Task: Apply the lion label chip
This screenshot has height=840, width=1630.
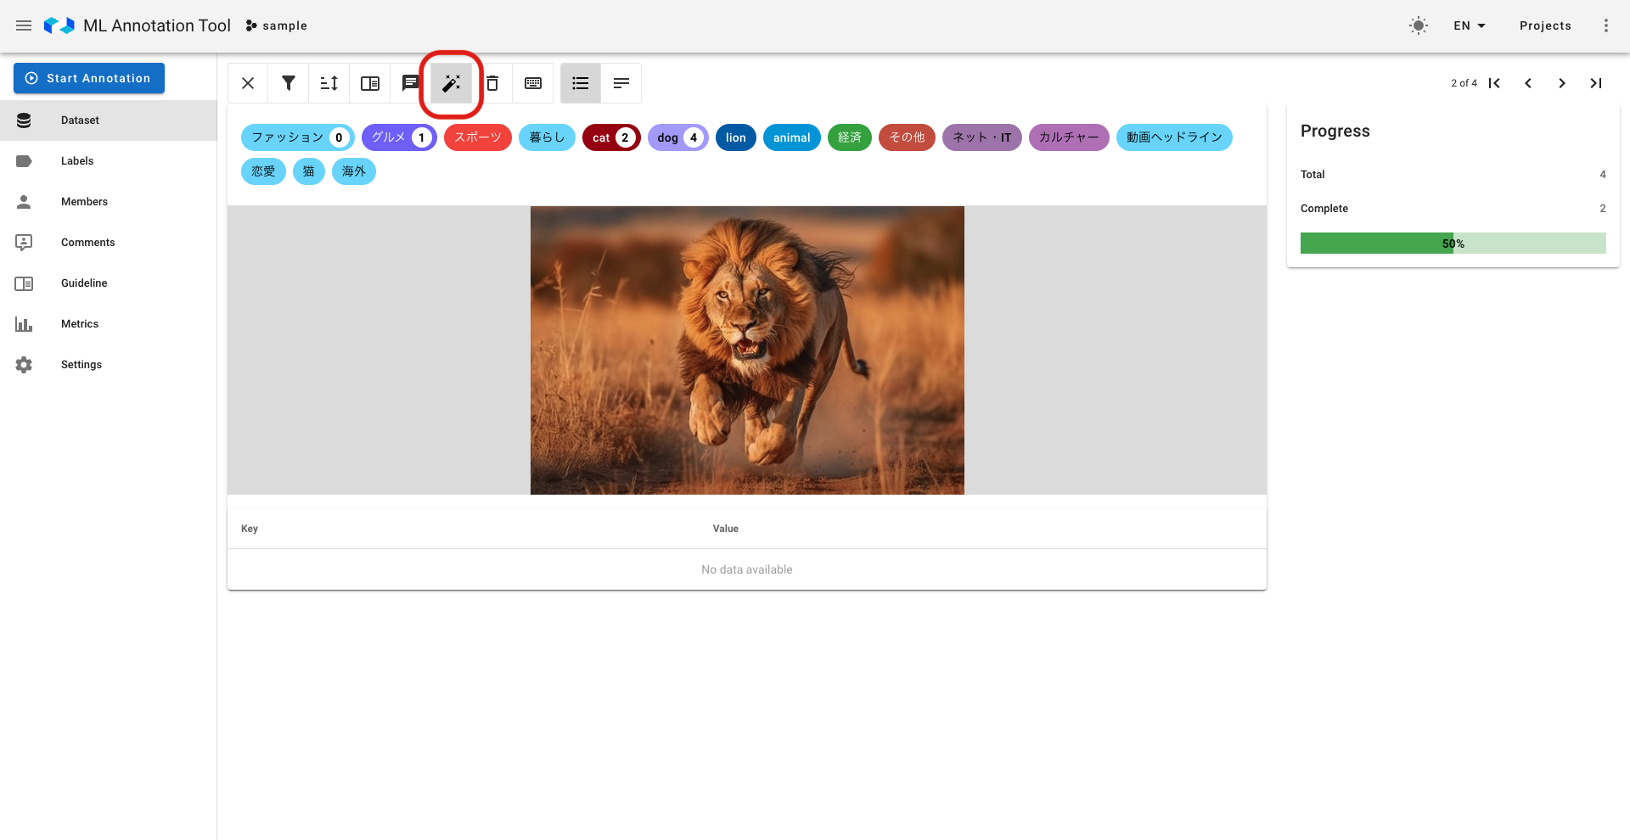Action: [736, 137]
